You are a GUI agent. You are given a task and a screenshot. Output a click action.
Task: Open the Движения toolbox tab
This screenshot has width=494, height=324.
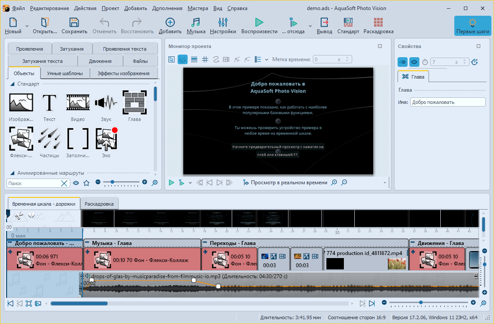click(x=100, y=61)
